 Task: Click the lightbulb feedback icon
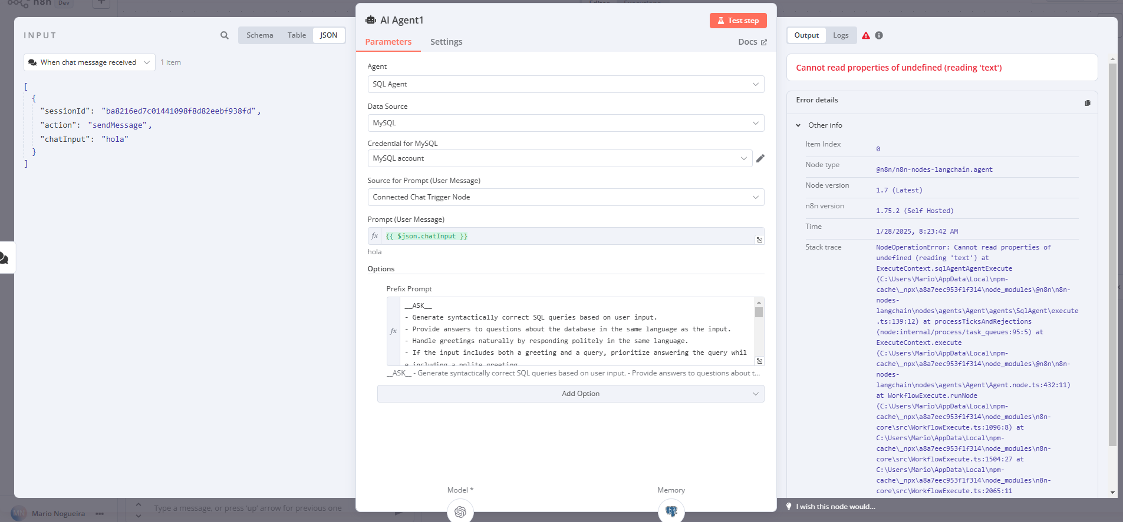[x=789, y=506]
